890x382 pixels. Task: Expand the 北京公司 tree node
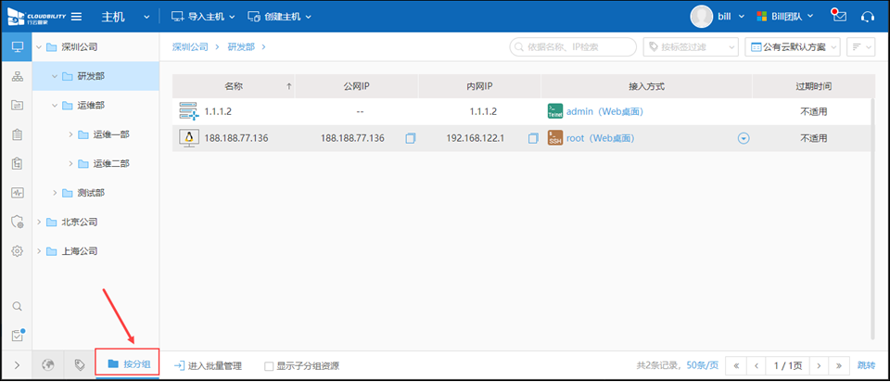coord(38,223)
